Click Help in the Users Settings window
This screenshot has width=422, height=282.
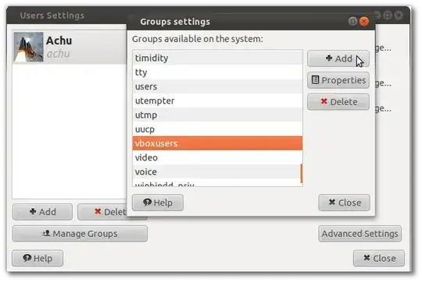[38, 258]
